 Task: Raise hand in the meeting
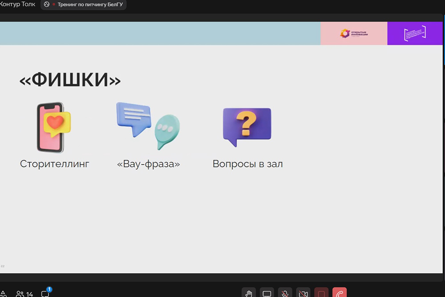click(x=249, y=293)
